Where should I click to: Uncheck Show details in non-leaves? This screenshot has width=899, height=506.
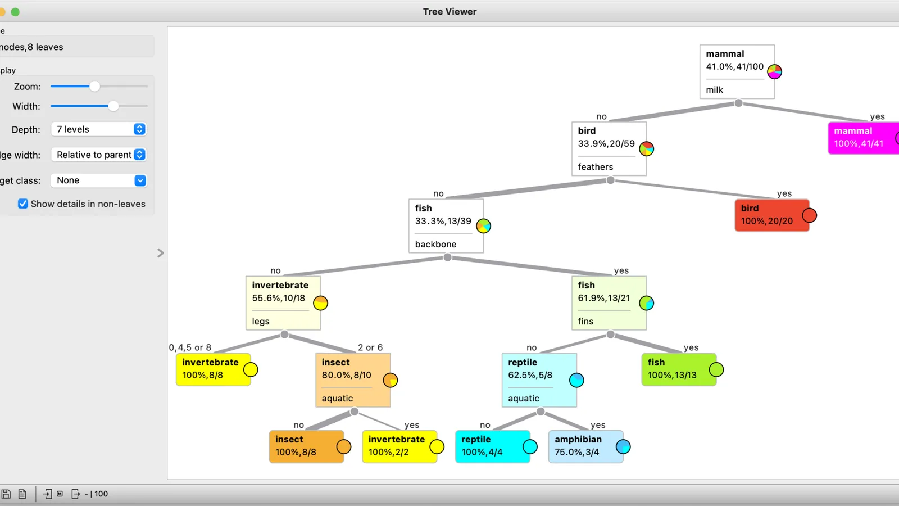23,204
